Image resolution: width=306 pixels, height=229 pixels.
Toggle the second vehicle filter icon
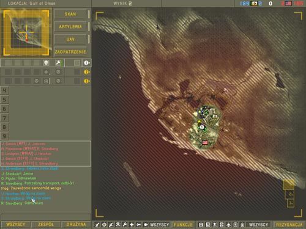(x=207, y=225)
